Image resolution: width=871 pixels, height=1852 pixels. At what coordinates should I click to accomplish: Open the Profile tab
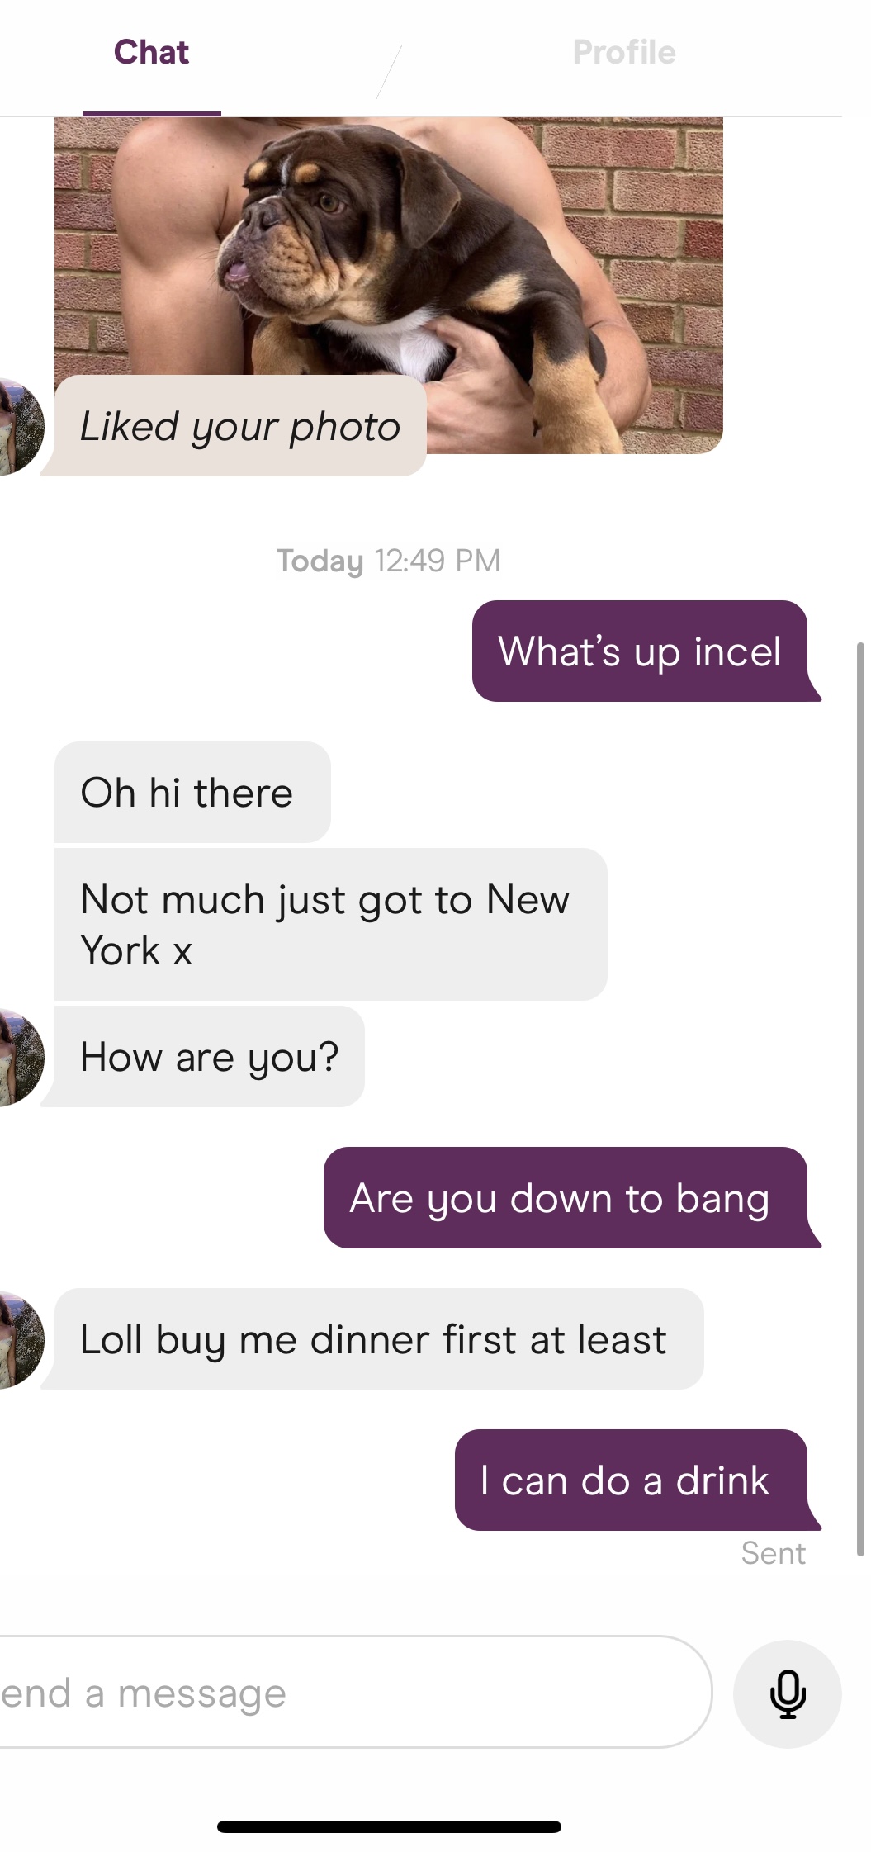click(624, 53)
